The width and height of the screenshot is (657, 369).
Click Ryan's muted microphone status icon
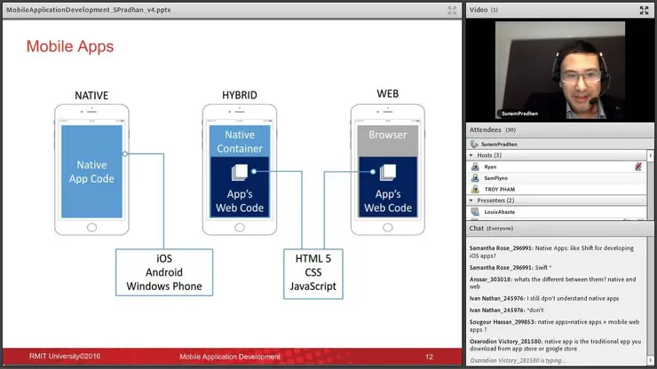[638, 167]
